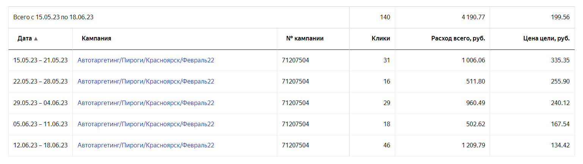
Task: Click the total row label Всего с 15.05.23
Action: point(53,17)
